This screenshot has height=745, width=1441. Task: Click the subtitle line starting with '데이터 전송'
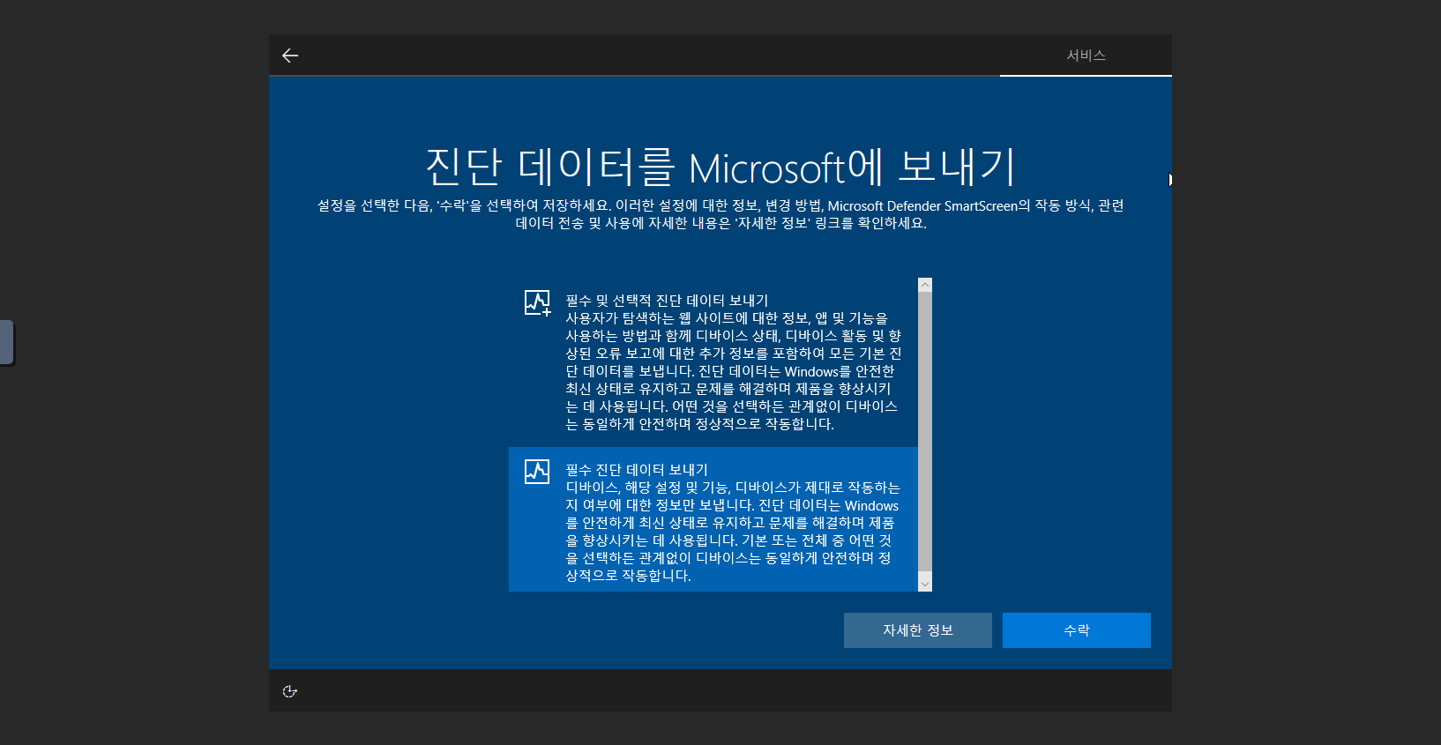click(720, 224)
